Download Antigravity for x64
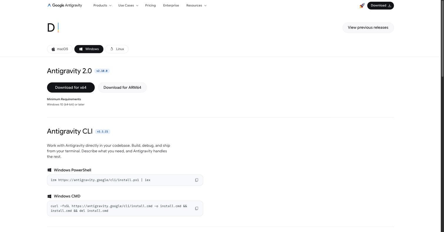Screen dimensions: 444x232 pyautogui.click(x=71, y=88)
